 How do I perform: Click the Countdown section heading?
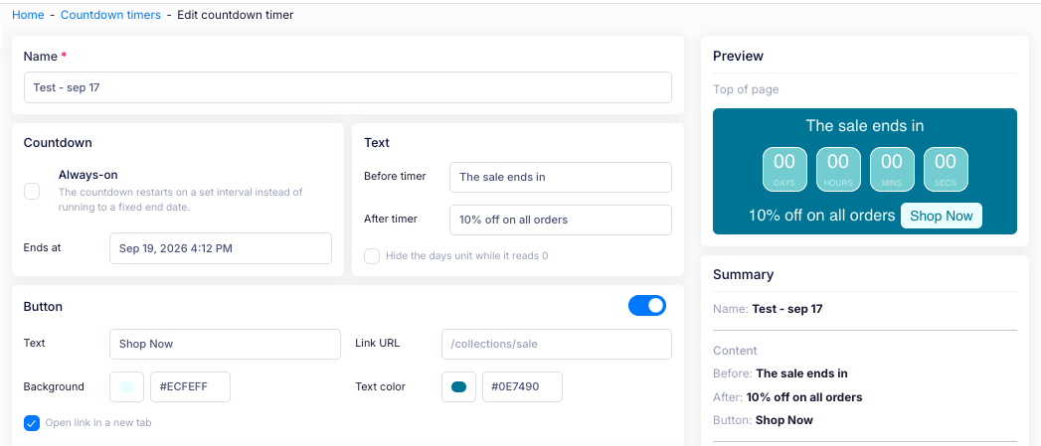(x=58, y=143)
